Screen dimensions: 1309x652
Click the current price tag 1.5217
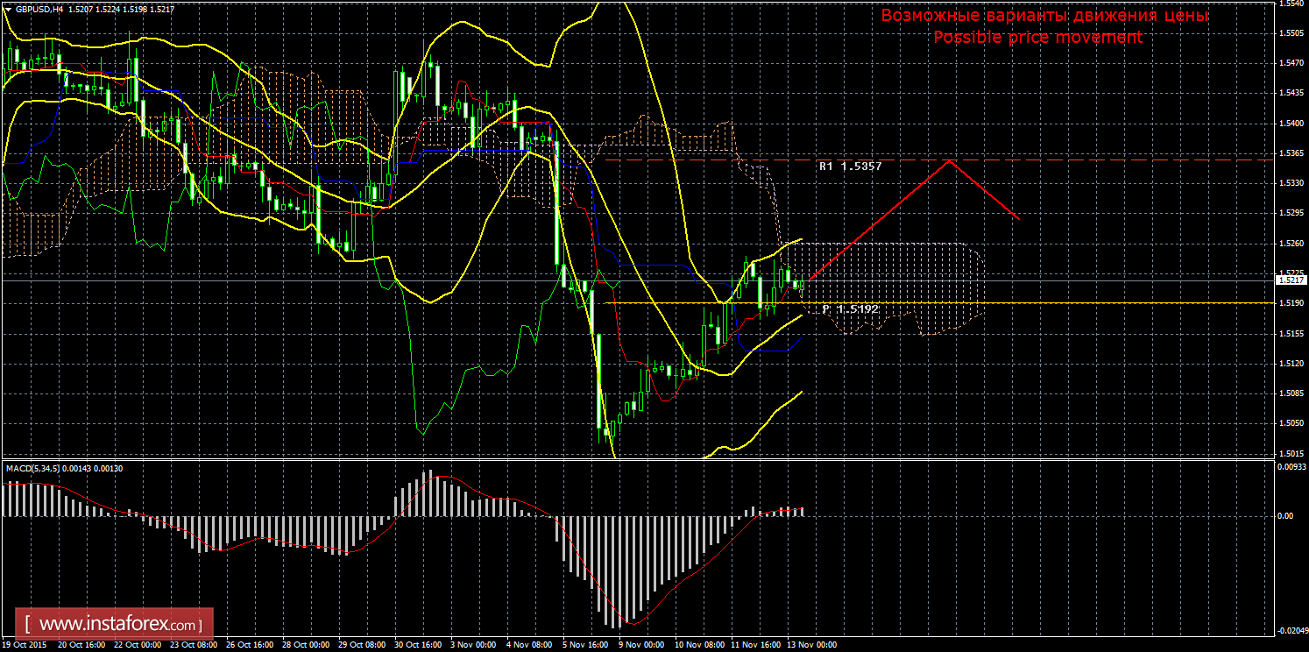tap(1291, 280)
